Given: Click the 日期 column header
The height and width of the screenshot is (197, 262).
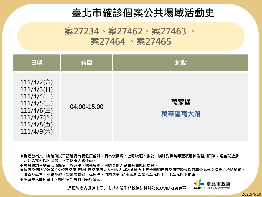Looking at the screenshot, I should [37, 63].
